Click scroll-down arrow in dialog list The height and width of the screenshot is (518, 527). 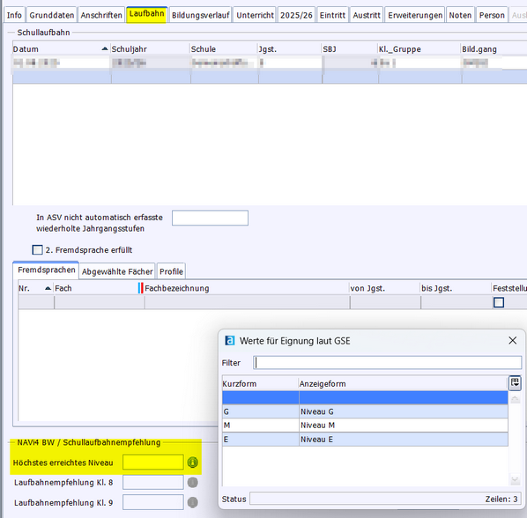click(515, 480)
